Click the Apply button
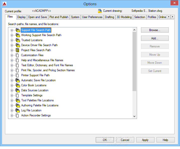This screenshot has height=149, width=180. 145,140
